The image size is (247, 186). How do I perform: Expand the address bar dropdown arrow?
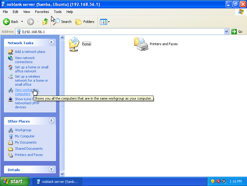click(226, 32)
